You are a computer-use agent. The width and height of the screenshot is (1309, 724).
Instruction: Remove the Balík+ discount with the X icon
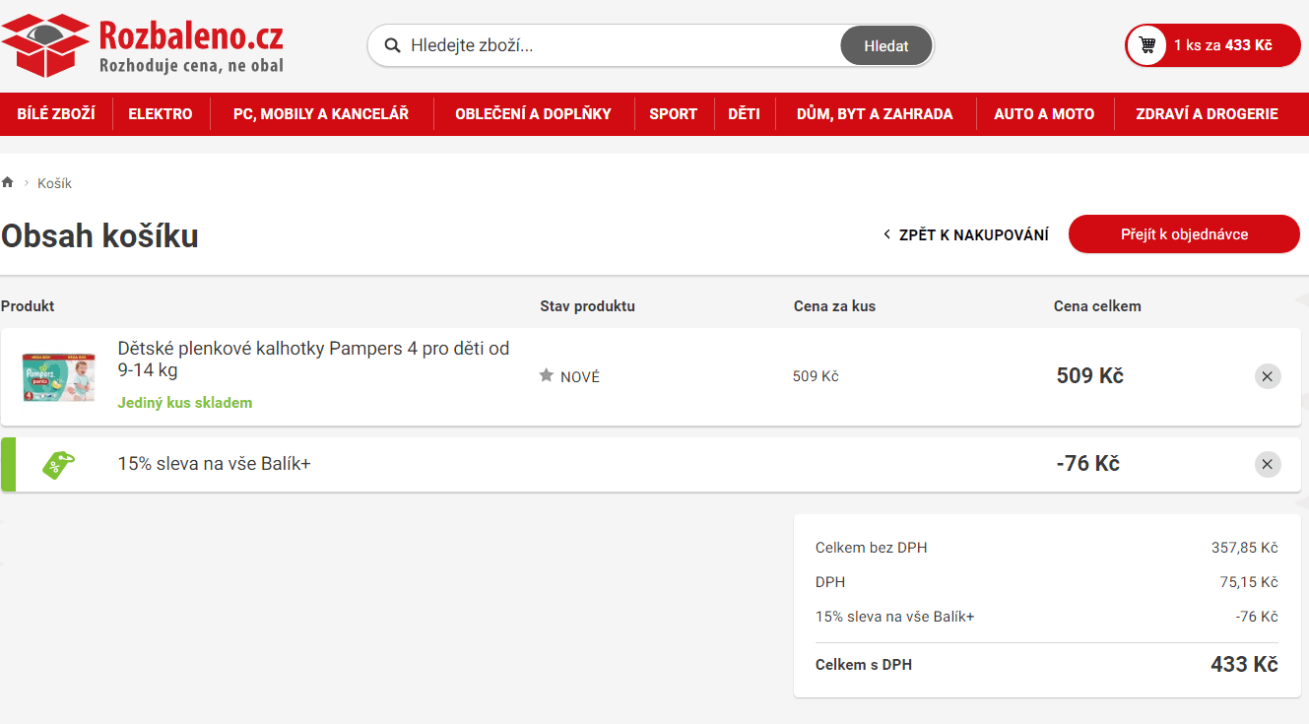coord(1268,463)
